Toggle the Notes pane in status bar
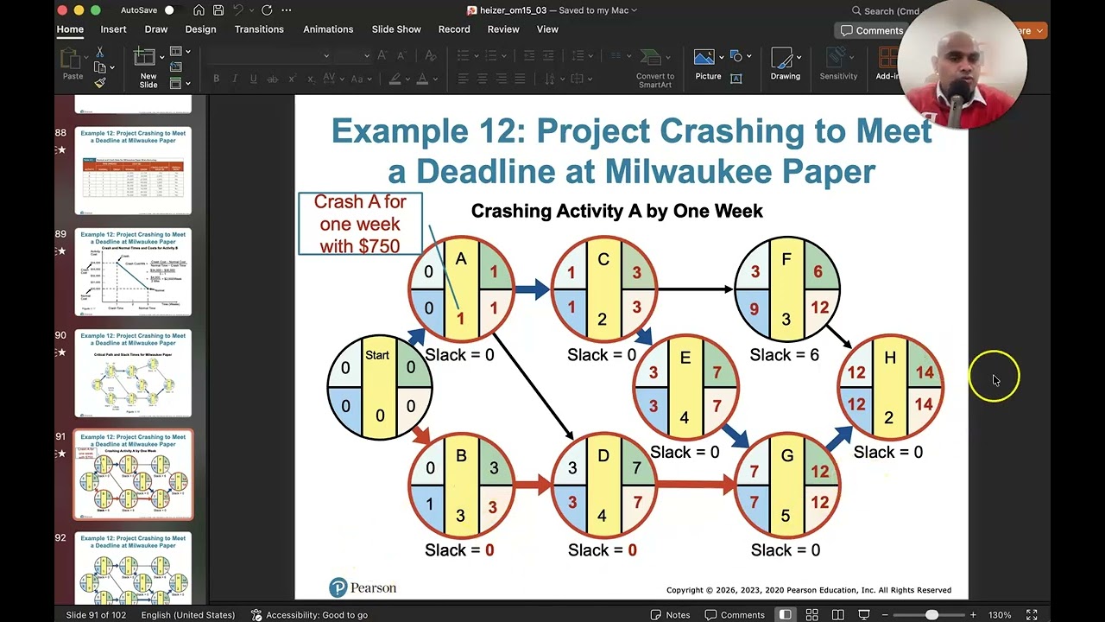This screenshot has width=1105, height=622. [670, 615]
